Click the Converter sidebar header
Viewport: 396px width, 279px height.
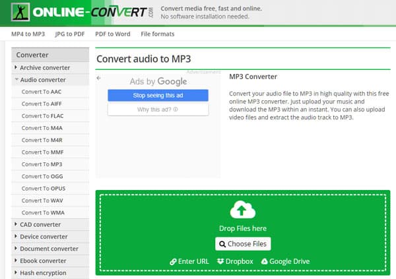tap(50, 55)
